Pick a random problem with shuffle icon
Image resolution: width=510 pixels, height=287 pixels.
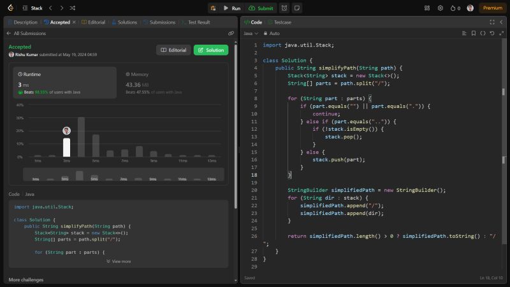pos(73,8)
